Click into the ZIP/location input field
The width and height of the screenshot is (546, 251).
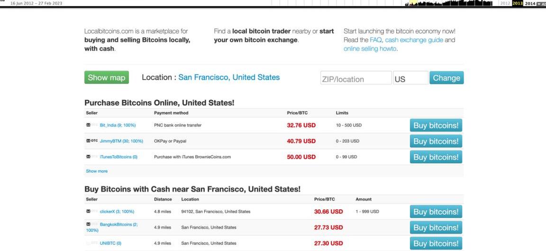coord(355,79)
